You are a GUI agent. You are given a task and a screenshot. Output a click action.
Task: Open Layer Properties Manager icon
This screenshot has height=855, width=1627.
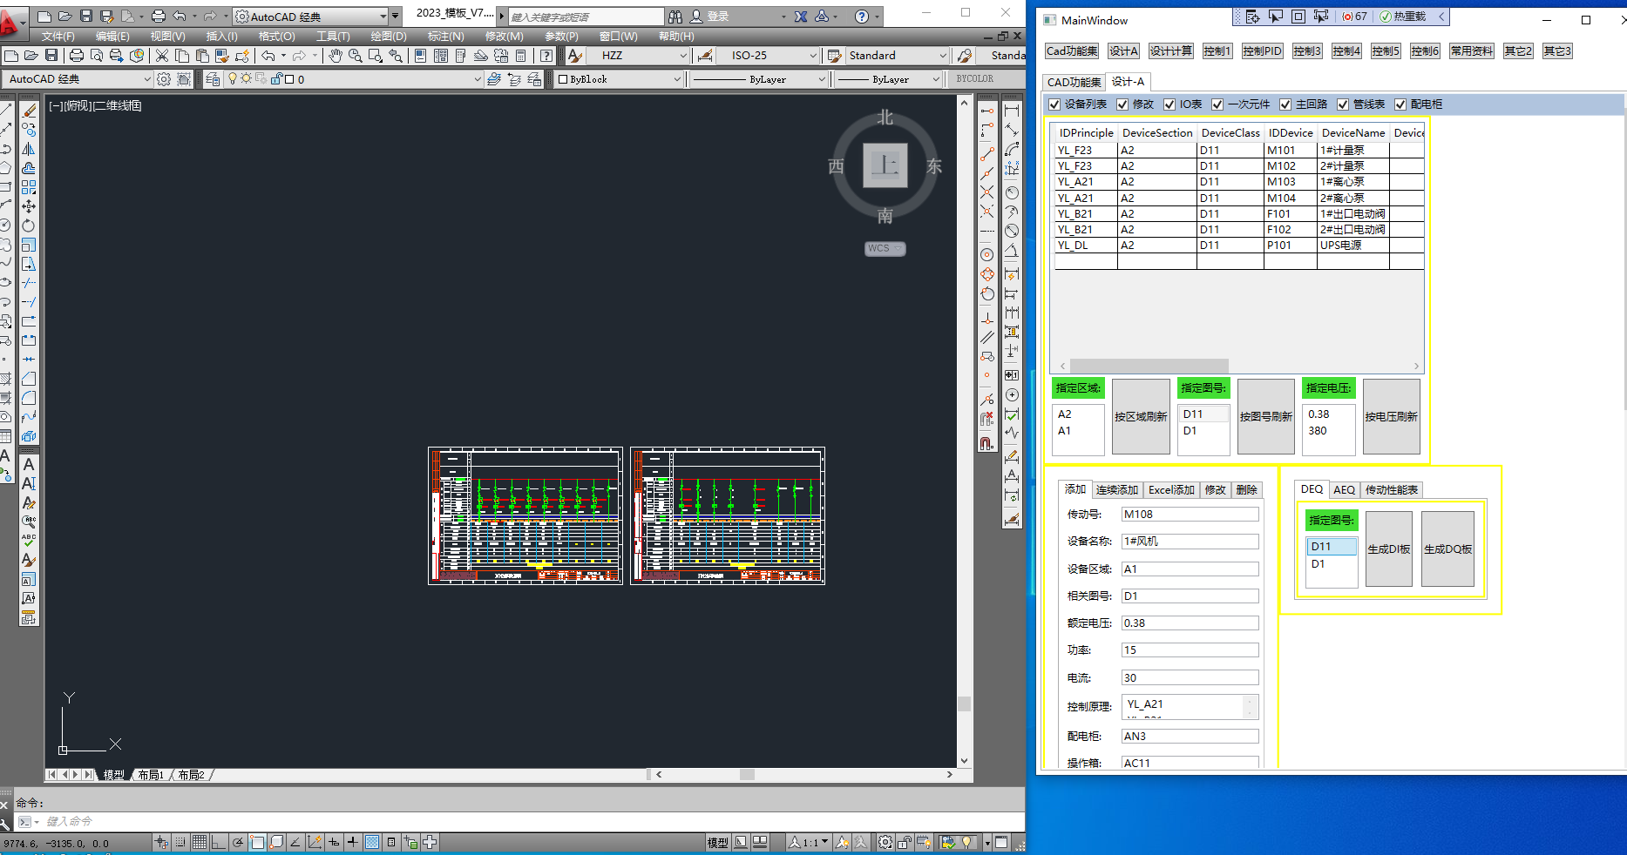click(213, 79)
